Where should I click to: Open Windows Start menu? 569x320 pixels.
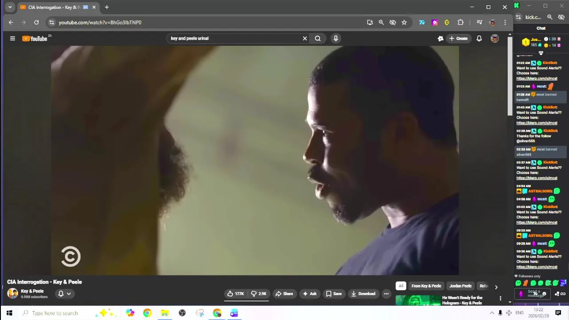(x=9, y=313)
